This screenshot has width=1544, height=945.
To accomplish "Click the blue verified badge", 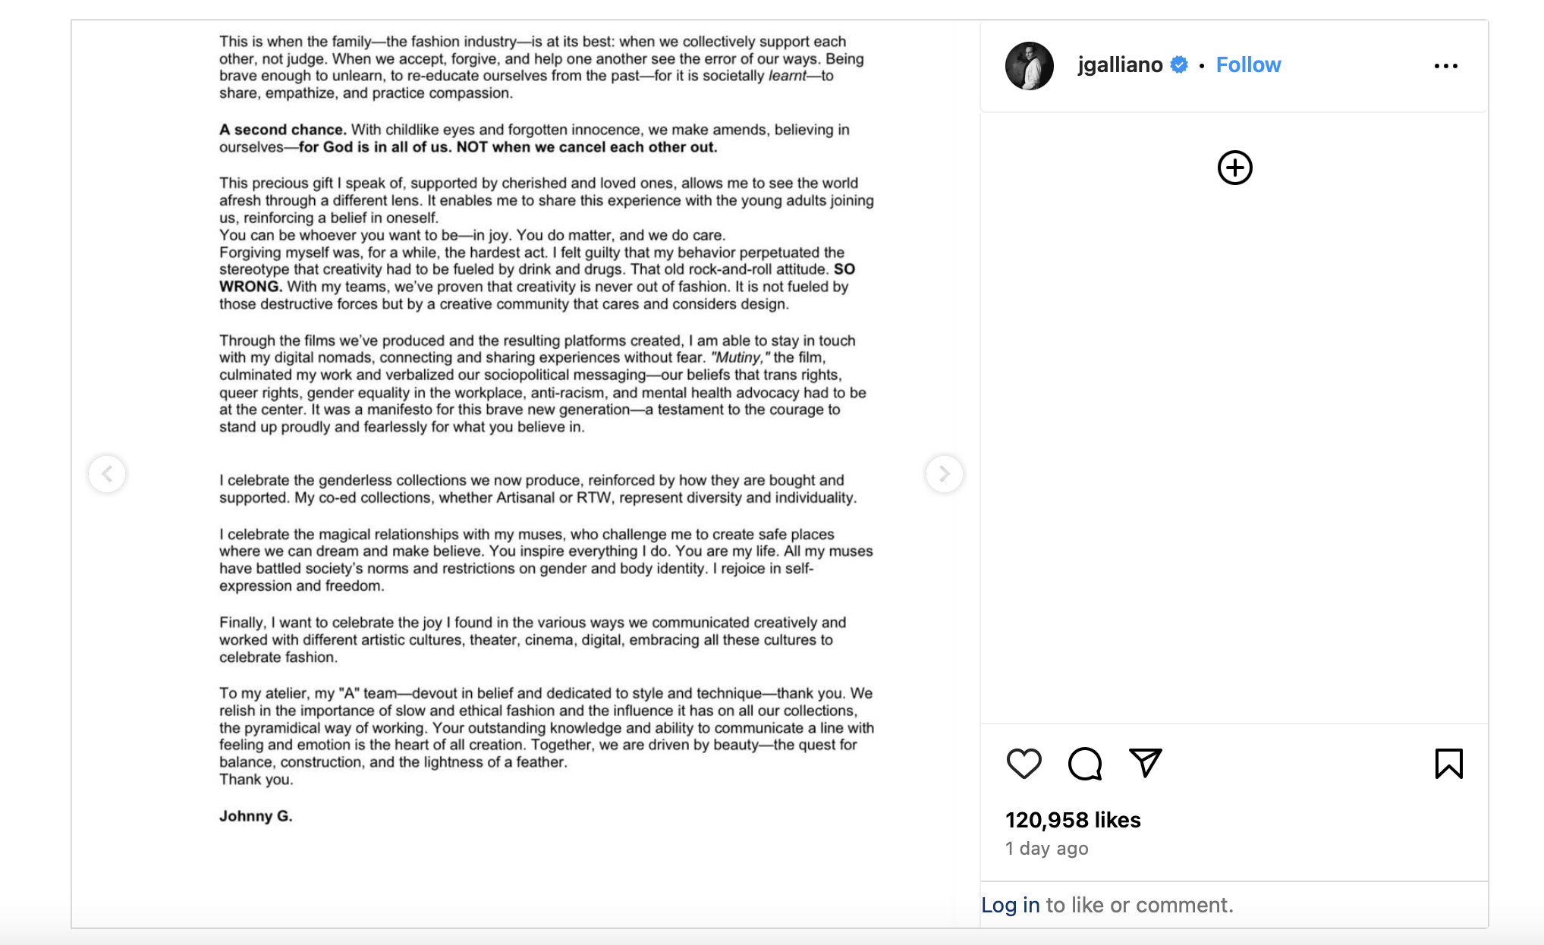I will coord(1179,65).
